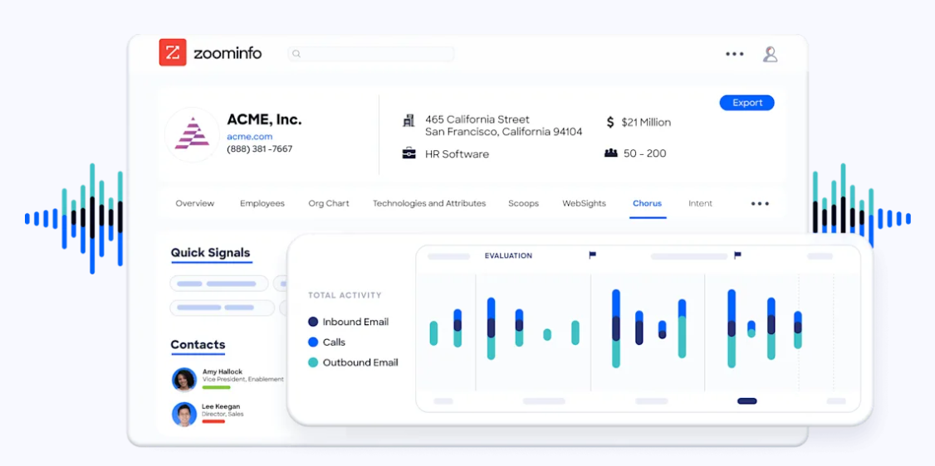
Task: Click the $21 Million revenue value
Action: pos(646,123)
